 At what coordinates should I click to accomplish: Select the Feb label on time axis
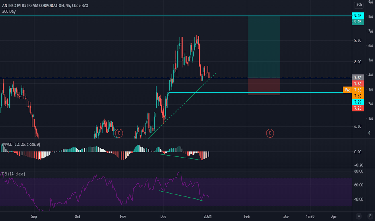tap(247, 217)
